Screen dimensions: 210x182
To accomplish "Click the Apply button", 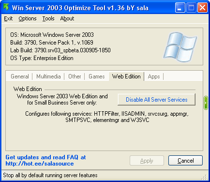I will point(147,161).
